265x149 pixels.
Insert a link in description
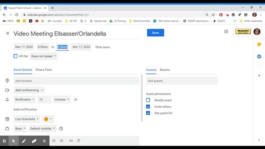pos(71,141)
